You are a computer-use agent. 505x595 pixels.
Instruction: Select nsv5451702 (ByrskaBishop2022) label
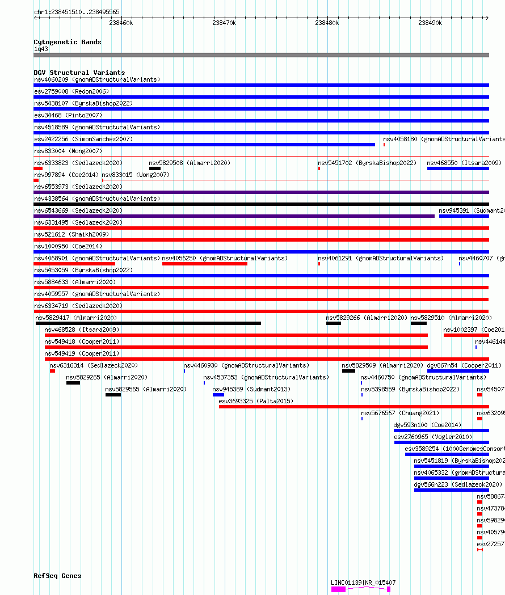(367, 163)
